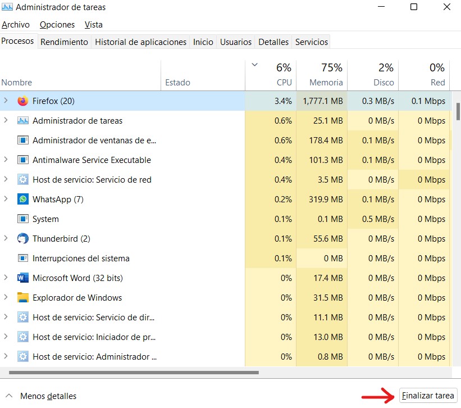Switch to the Rendimiento tab

point(64,42)
